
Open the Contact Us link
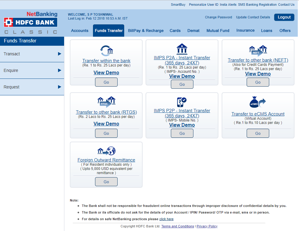286,5
